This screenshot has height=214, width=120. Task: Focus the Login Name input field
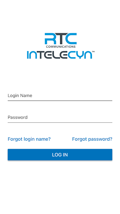tap(60, 96)
